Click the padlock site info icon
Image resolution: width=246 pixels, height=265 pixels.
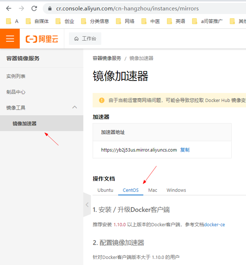[50, 9]
